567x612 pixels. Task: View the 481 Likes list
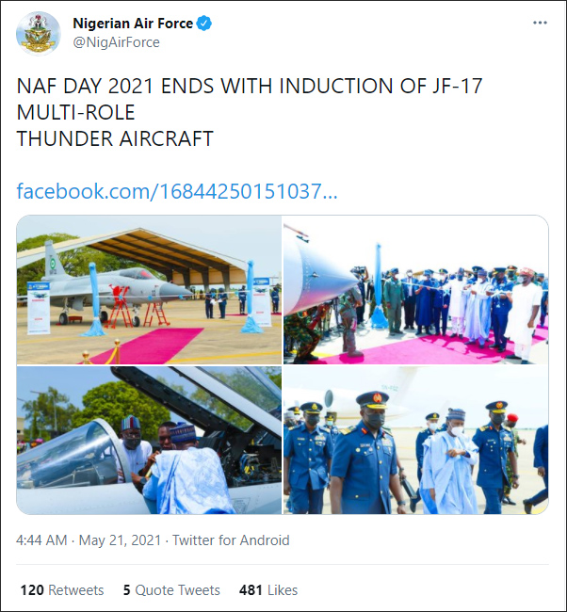pos(268,590)
